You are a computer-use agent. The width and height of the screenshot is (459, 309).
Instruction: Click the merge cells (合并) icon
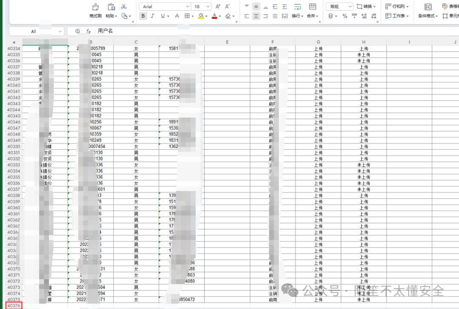(x=313, y=7)
